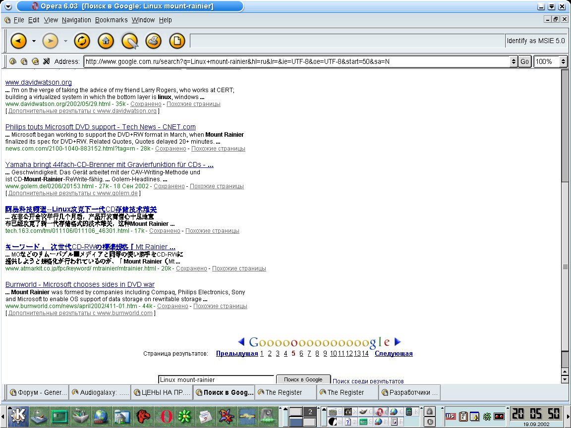Viewport: 571px width, 428px height.
Task: Click the first small icon in address bar
Action: tap(13, 61)
